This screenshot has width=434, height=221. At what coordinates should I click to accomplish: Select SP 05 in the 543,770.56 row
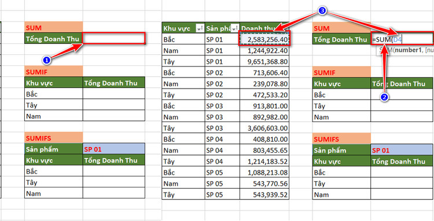coord(222,183)
